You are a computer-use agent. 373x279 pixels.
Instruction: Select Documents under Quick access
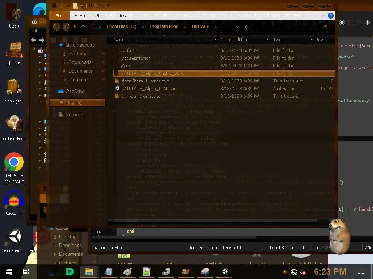click(x=80, y=71)
